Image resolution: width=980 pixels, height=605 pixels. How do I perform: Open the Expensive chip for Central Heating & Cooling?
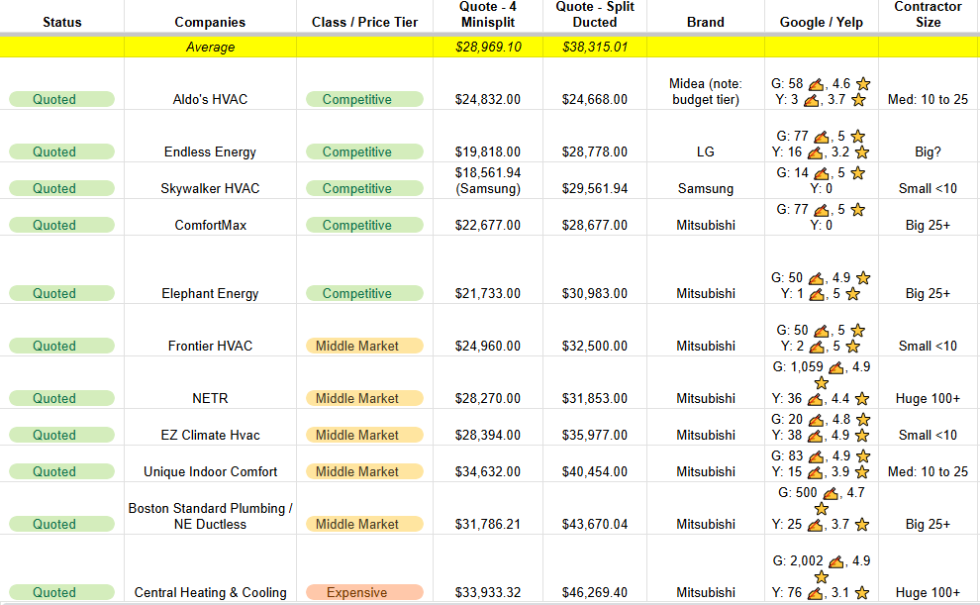[364, 592]
